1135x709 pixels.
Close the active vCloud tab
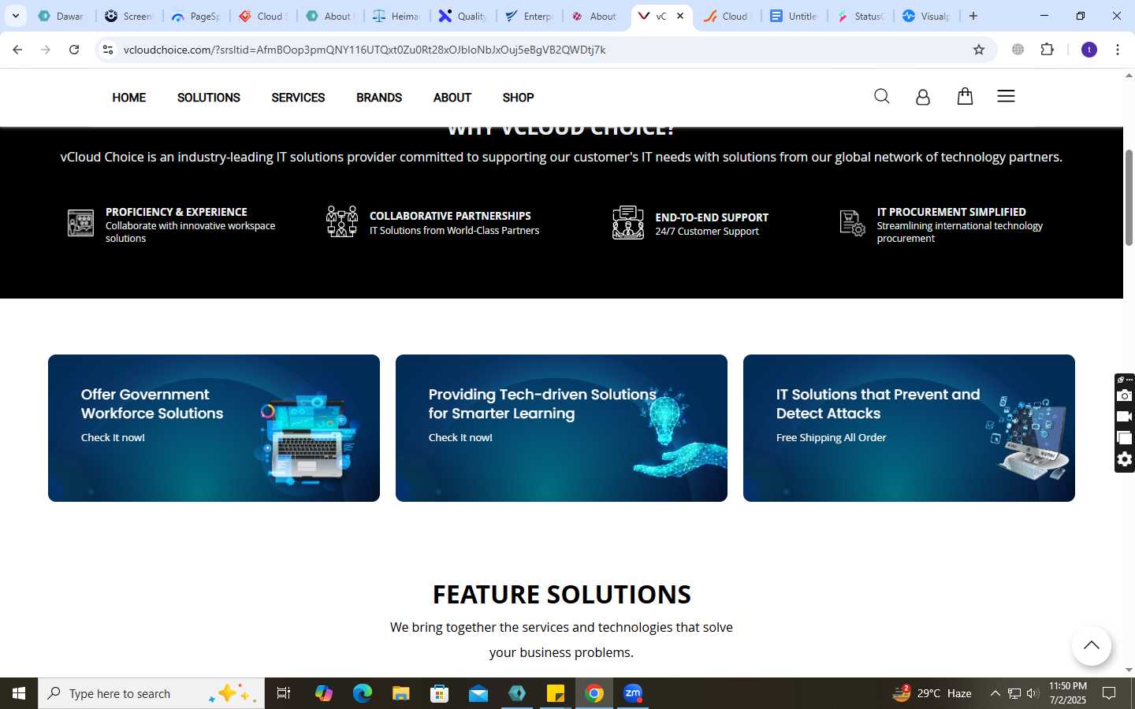pyautogui.click(x=680, y=16)
